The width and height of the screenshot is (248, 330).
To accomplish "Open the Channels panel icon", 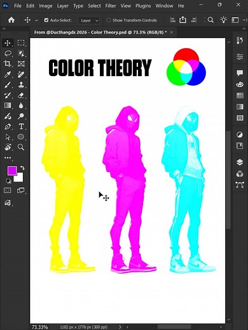I will [240, 174].
